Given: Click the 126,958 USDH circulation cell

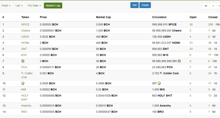Looking at the screenshot, I should 161,37.
